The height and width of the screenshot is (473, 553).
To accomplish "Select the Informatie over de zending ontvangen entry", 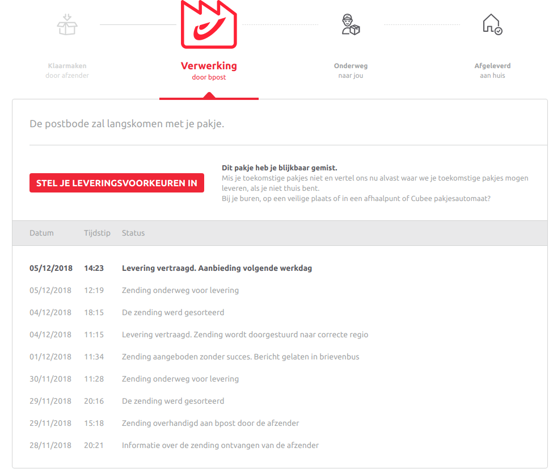I will tap(220, 445).
